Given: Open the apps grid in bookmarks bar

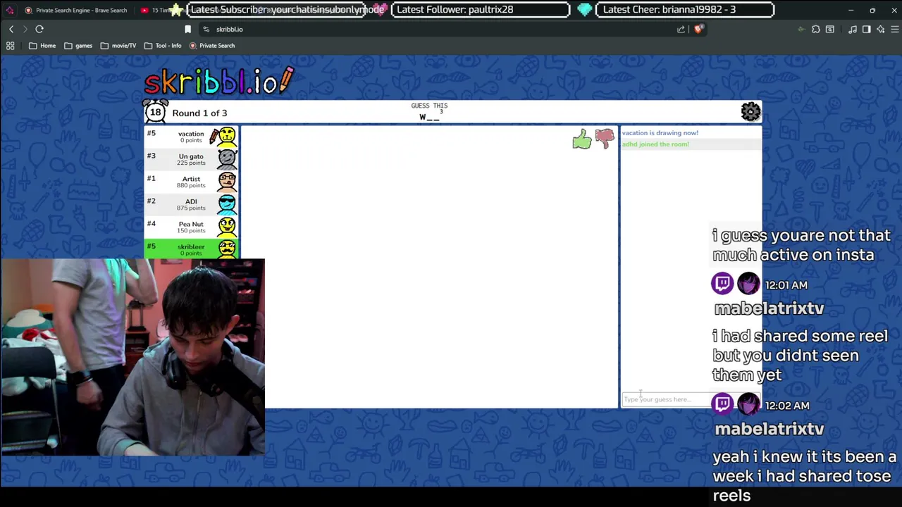Looking at the screenshot, I should point(11,46).
